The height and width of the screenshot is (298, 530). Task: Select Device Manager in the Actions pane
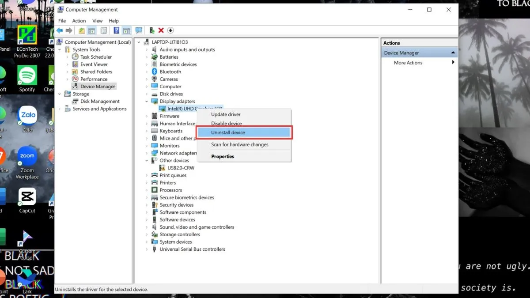[x=402, y=52]
